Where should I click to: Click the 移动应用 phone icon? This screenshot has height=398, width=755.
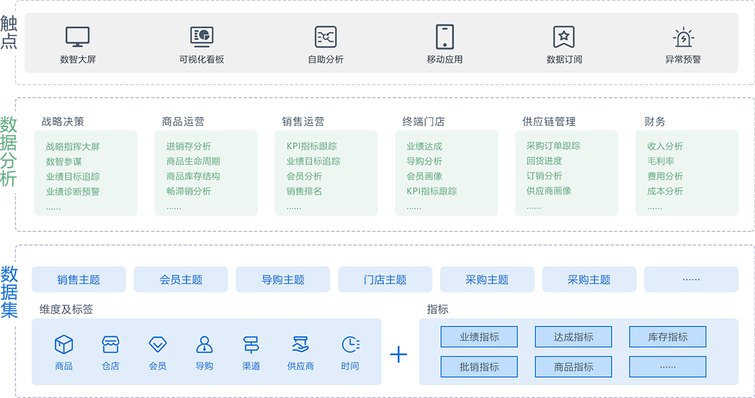(x=445, y=36)
